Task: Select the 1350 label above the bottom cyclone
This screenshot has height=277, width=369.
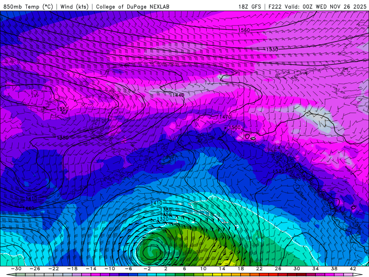Action: click(x=166, y=215)
